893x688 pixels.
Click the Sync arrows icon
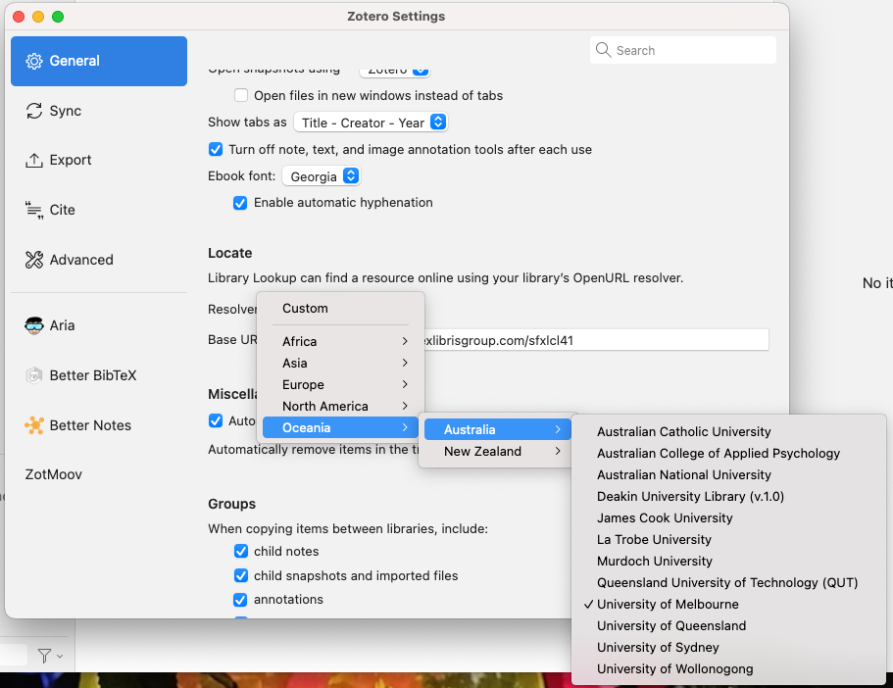tap(34, 111)
